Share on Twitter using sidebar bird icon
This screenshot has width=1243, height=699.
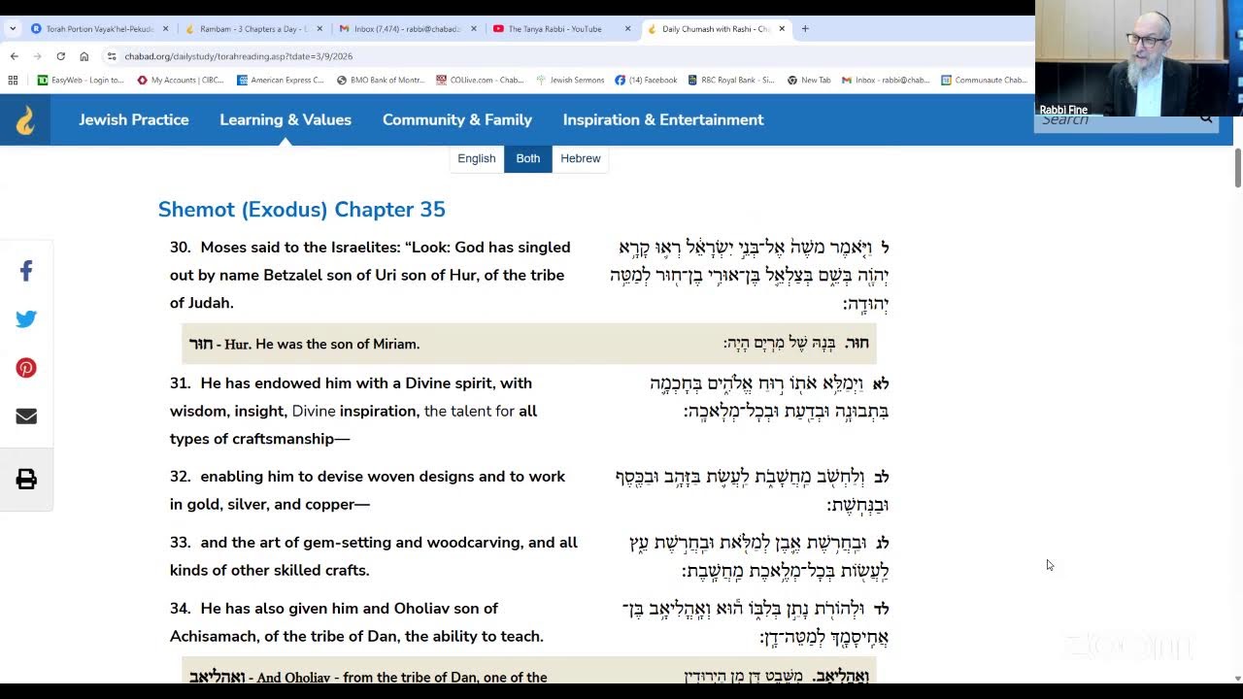tap(26, 319)
